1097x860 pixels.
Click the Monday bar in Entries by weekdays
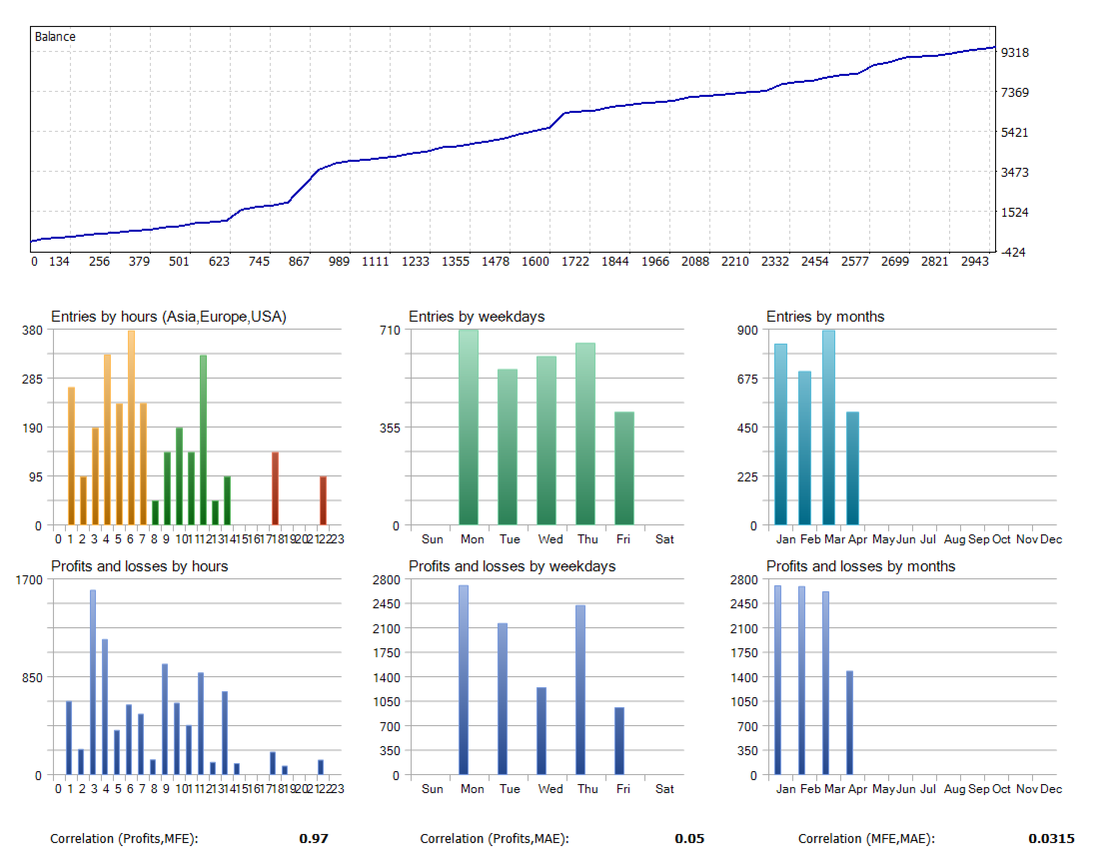[469, 428]
